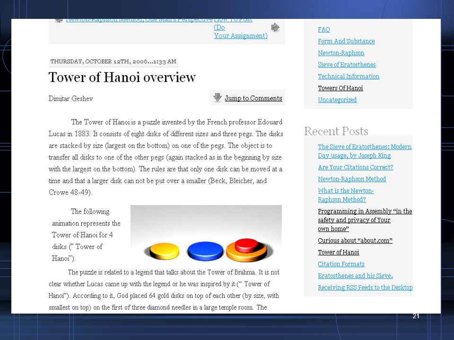The width and height of the screenshot is (454, 340).
Task: Open the Form And Substance category
Action: click(346, 42)
